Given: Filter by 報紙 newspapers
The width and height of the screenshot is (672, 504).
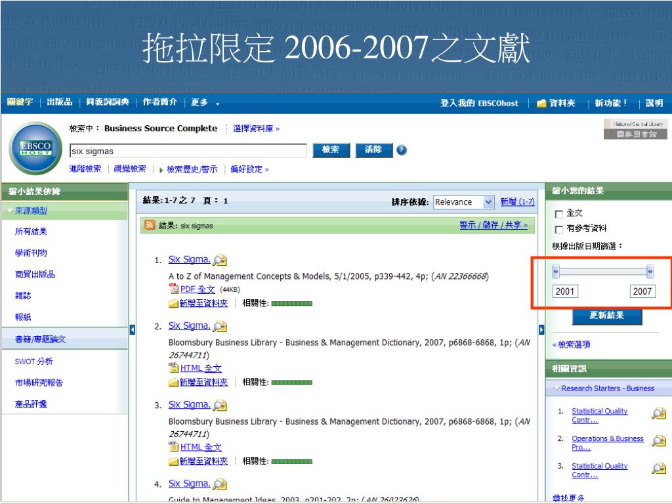Looking at the screenshot, I should [23, 317].
